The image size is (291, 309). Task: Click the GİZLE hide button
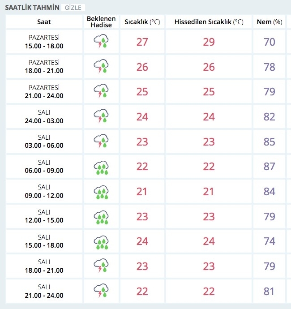[73, 8]
